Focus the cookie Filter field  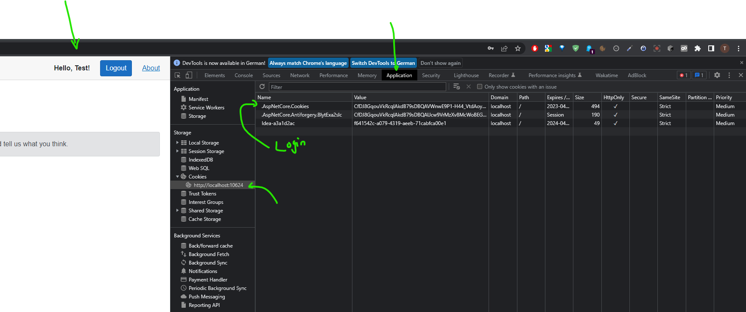tap(358, 87)
